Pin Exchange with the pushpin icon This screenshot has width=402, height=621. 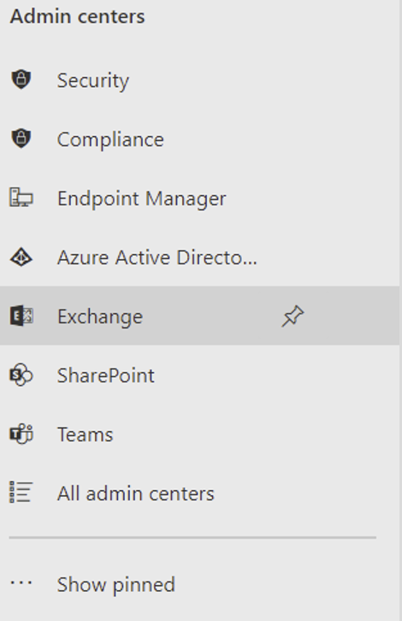293,316
